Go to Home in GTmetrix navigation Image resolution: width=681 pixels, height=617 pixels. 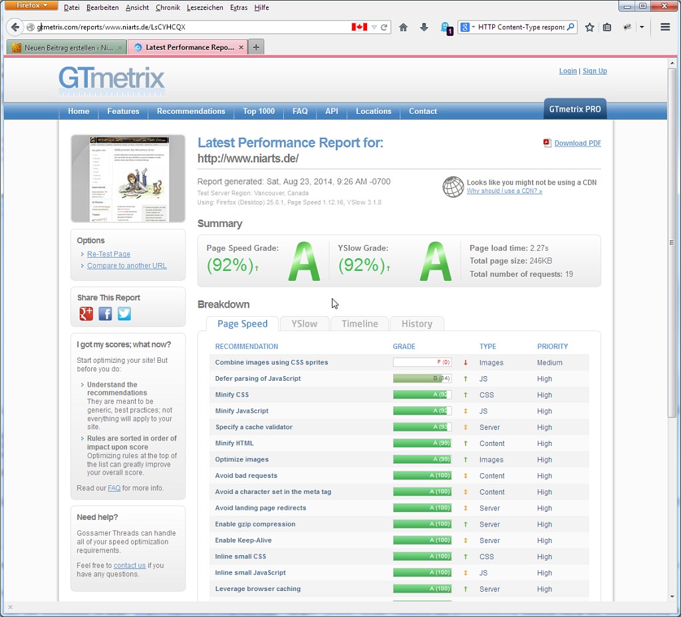pyautogui.click(x=78, y=111)
